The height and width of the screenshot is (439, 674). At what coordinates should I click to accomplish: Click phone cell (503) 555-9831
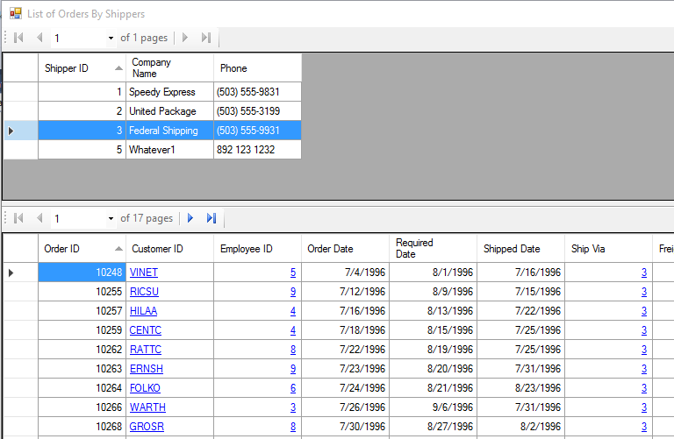257,92
